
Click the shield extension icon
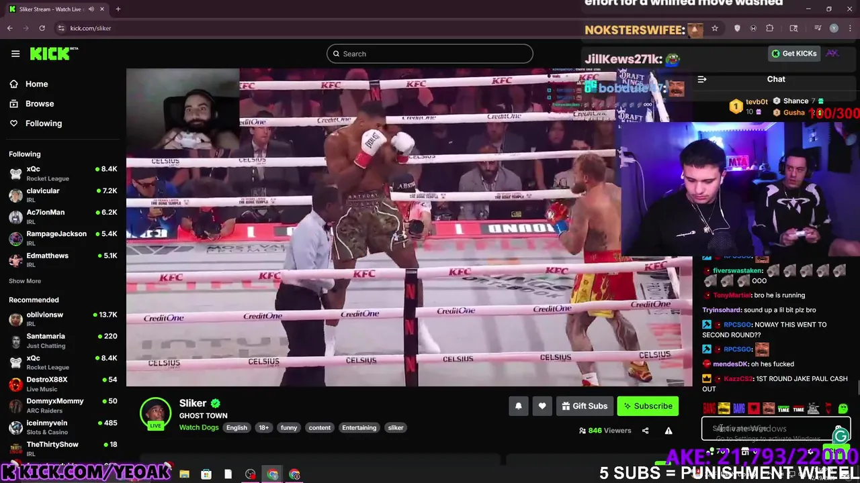[737, 28]
